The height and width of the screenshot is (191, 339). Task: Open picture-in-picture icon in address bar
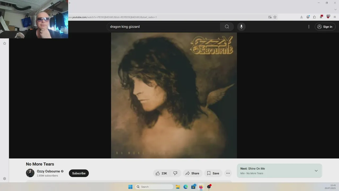click(270, 17)
